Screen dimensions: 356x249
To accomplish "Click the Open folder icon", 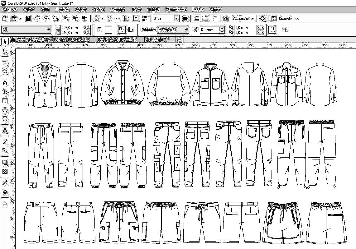I will coord(14,18).
